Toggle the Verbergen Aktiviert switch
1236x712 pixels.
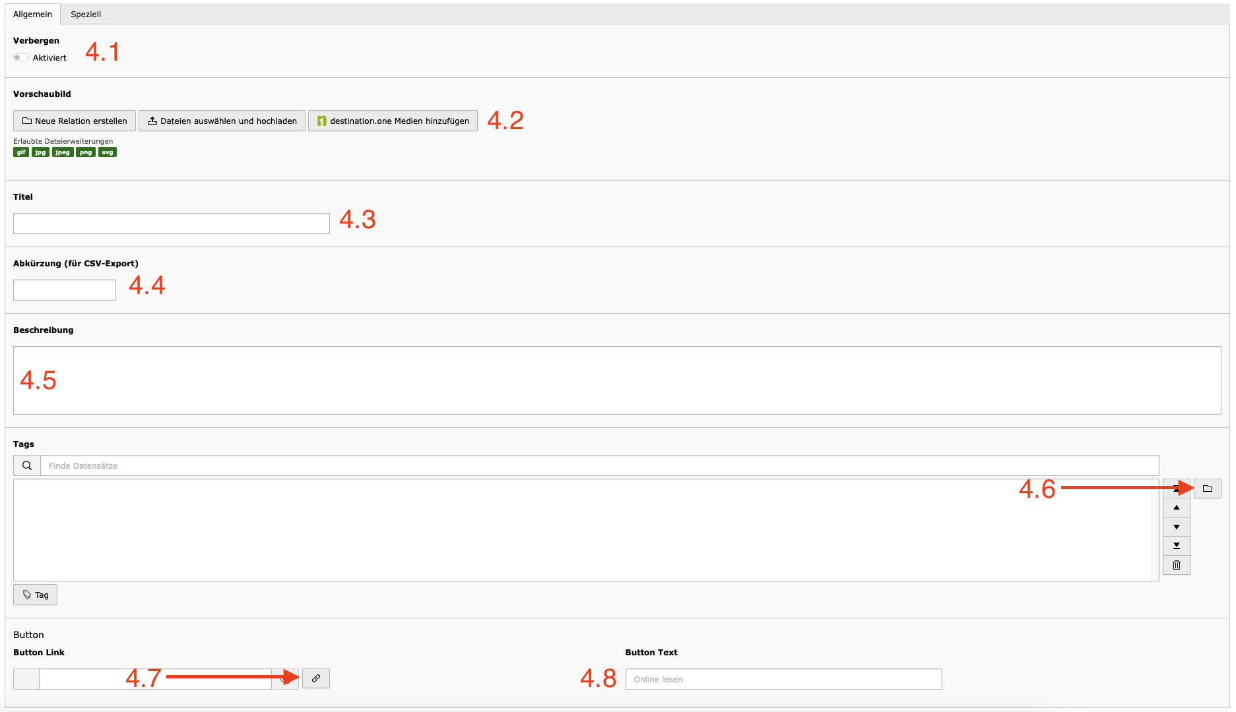click(x=21, y=57)
